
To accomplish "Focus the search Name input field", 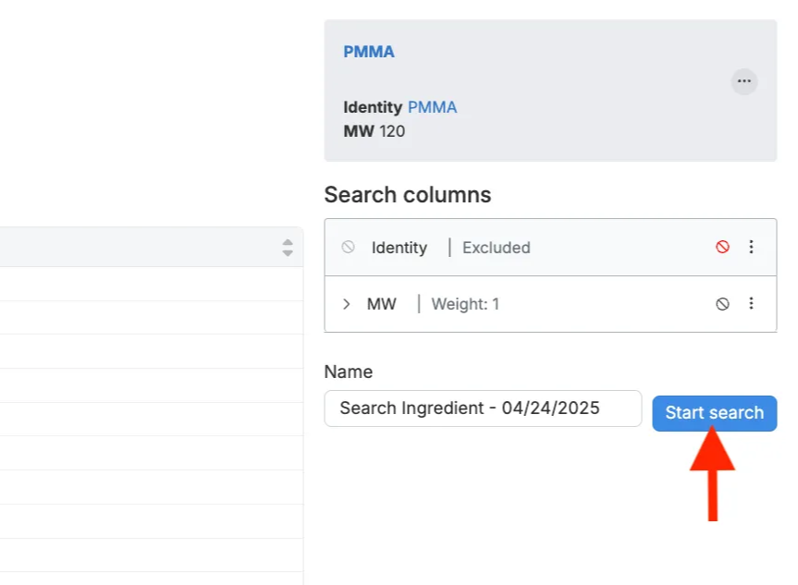I will point(483,408).
